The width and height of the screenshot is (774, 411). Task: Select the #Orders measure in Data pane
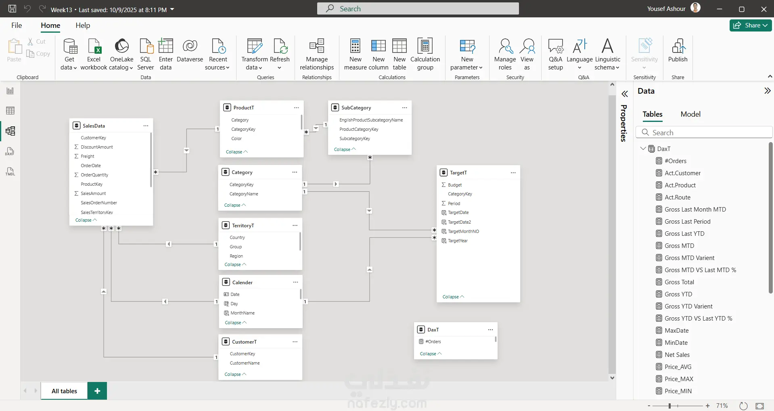point(675,161)
